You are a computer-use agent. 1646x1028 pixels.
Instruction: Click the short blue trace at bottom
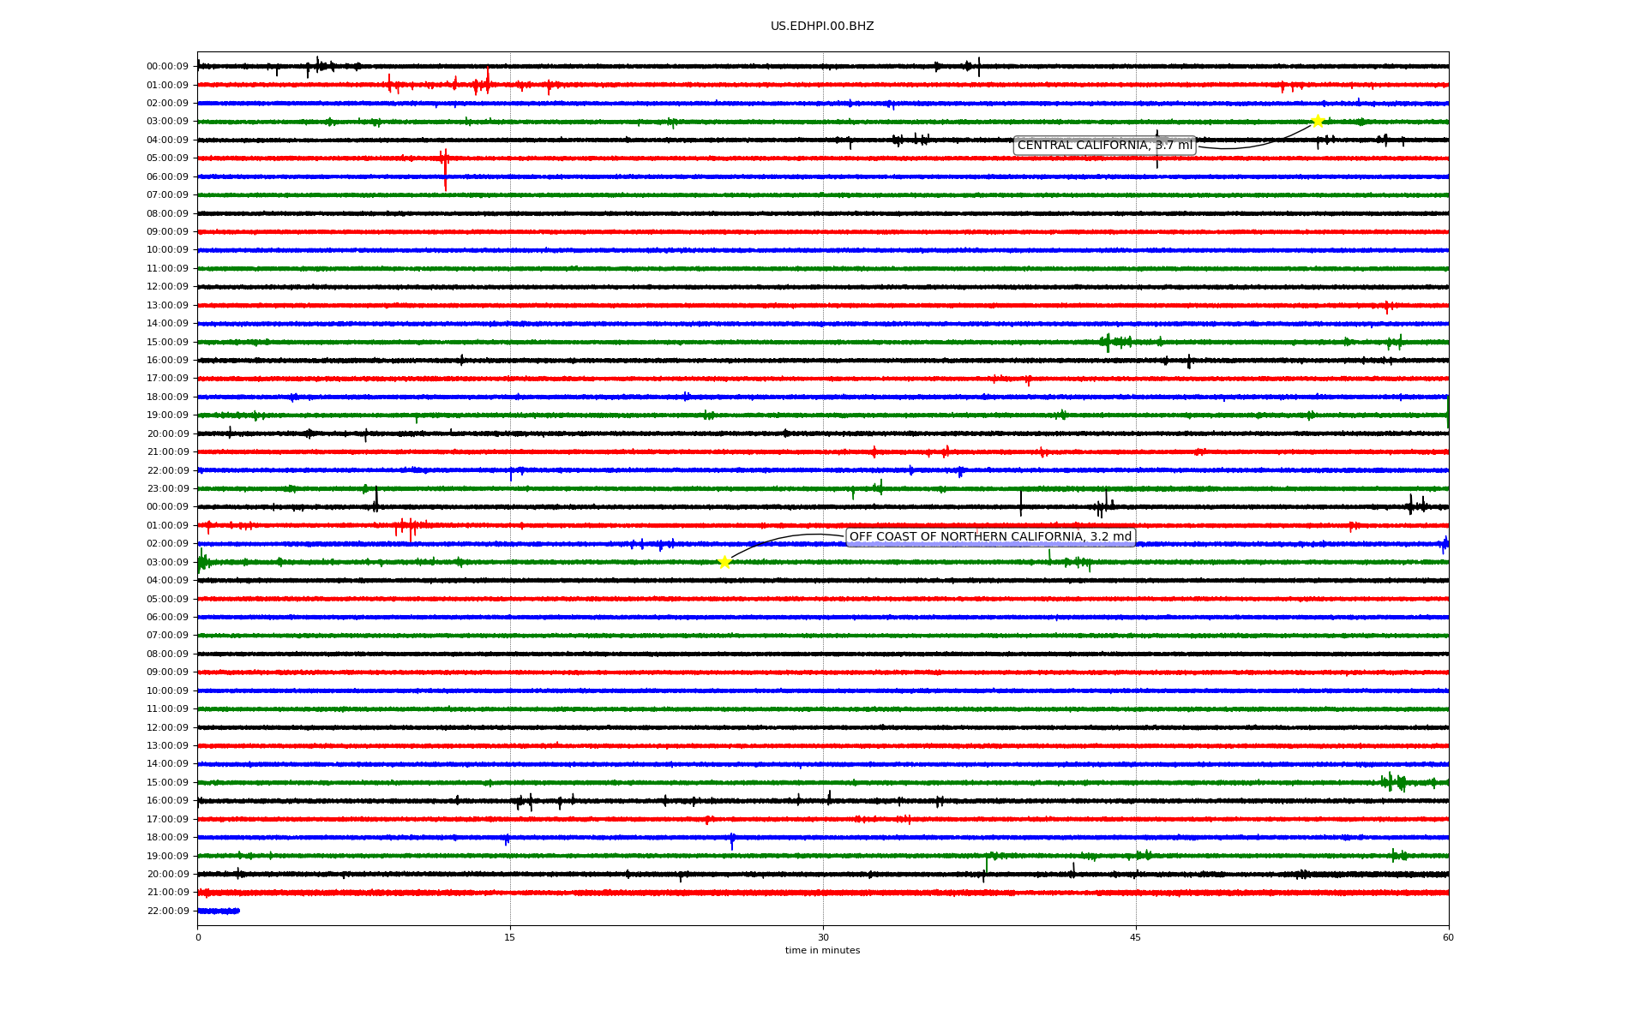click(x=218, y=911)
